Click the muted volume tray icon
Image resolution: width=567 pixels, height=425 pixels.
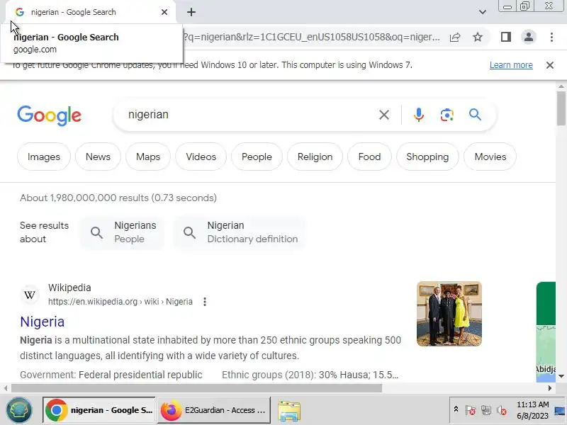502,411
